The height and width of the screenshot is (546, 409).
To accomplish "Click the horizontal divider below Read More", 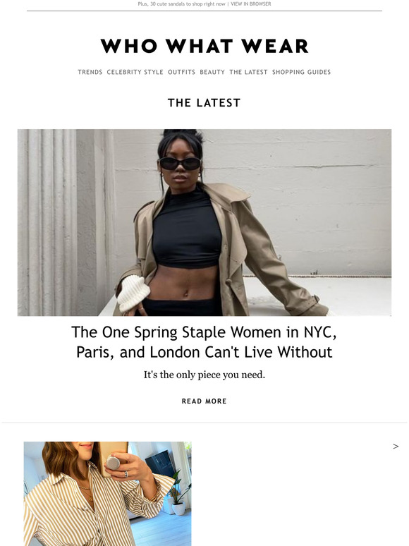I will [204, 423].
